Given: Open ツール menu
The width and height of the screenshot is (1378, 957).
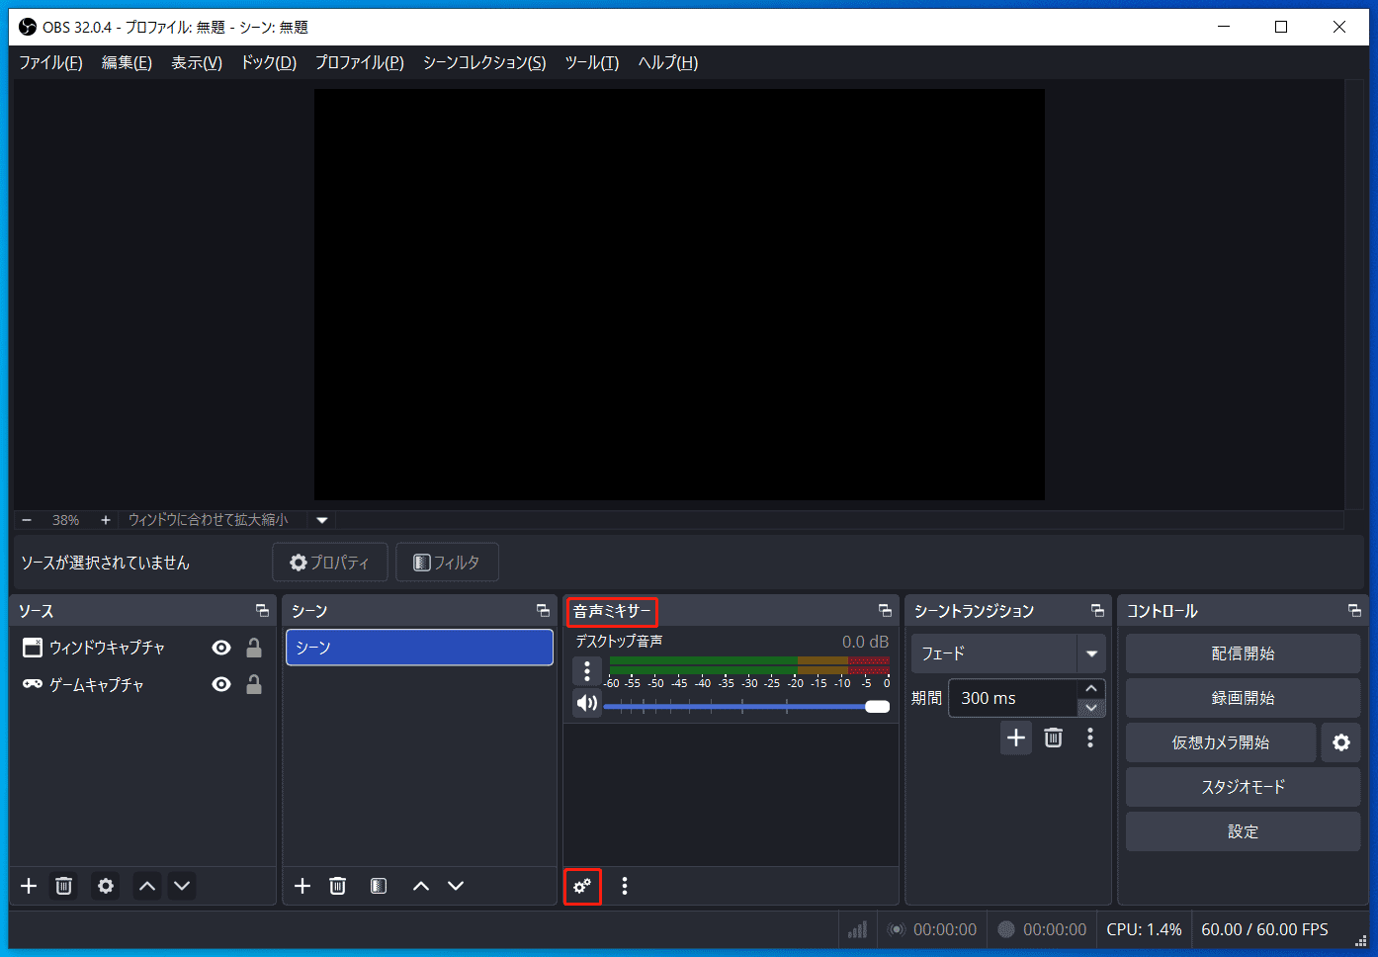Looking at the screenshot, I should pyautogui.click(x=592, y=62).
